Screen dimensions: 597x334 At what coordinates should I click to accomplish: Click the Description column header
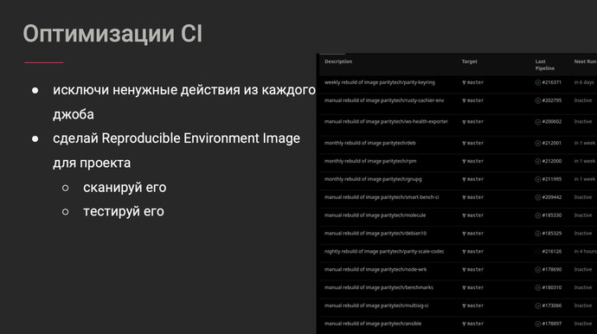338,61
